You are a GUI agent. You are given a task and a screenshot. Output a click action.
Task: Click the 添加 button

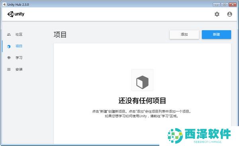point(184,35)
